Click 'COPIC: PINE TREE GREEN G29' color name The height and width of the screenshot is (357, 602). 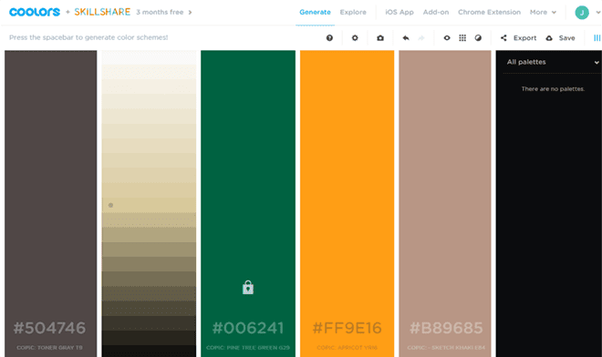click(248, 348)
